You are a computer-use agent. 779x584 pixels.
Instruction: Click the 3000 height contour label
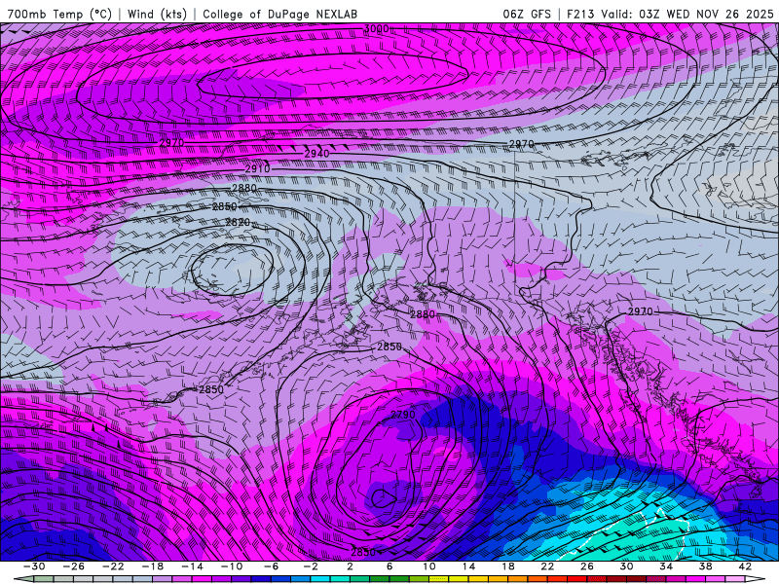click(x=376, y=29)
